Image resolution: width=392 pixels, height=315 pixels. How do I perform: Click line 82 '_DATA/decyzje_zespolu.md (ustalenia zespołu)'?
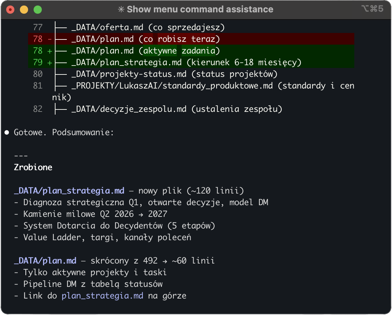(x=177, y=109)
